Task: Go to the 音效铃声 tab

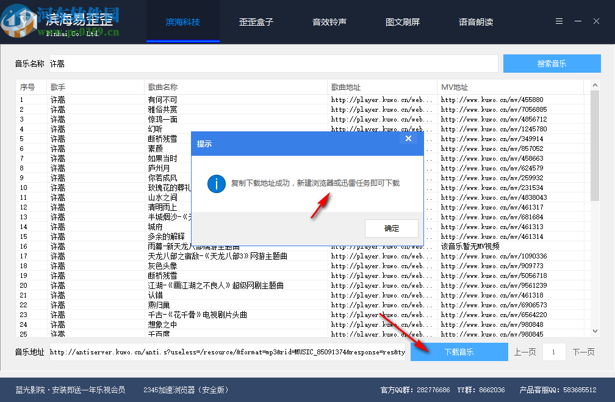Action: (x=329, y=22)
